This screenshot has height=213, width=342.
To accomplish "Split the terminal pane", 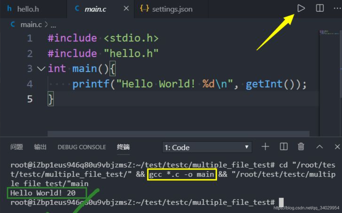I will point(284,147).
